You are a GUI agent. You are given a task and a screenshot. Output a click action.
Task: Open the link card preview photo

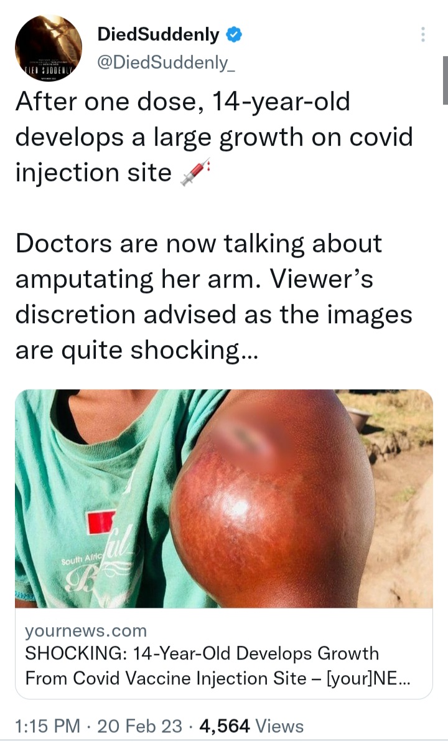(224, 498)
